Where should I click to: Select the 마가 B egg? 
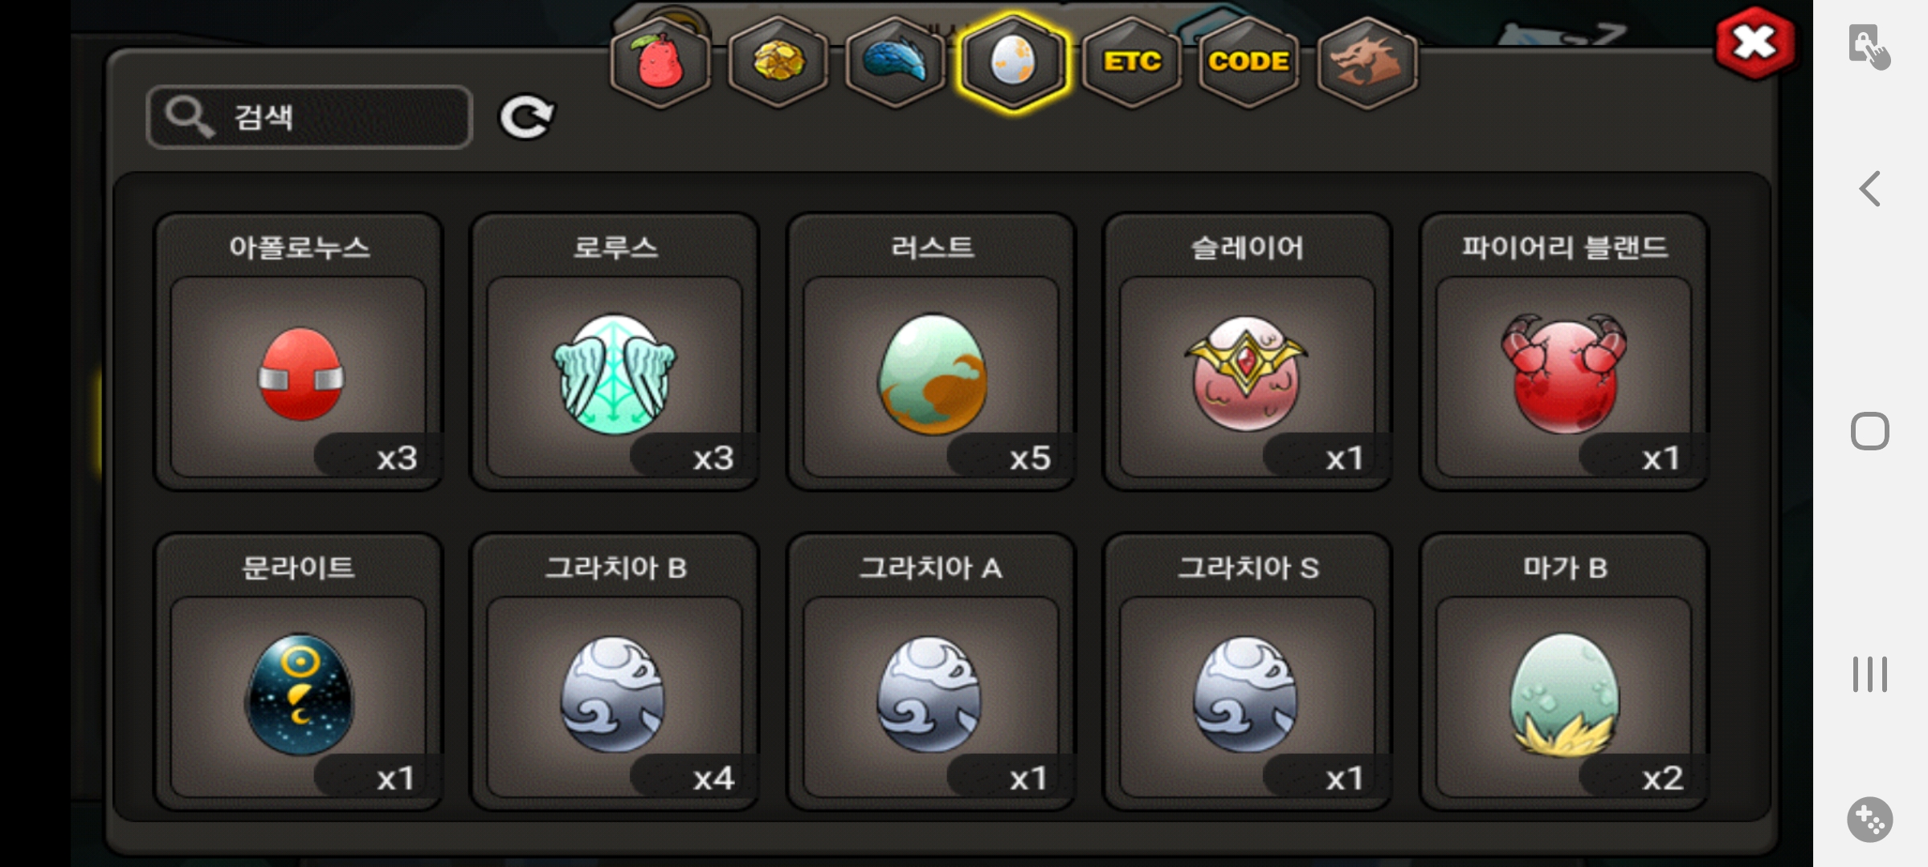coord(1563,672)
